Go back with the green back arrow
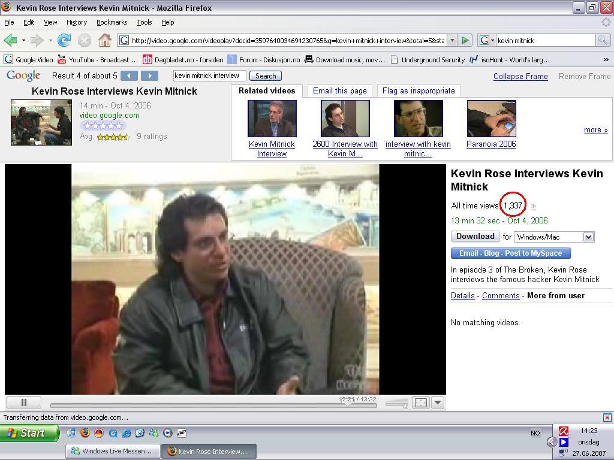The height and width of the screenshot is (460, 614). (11, 40)
